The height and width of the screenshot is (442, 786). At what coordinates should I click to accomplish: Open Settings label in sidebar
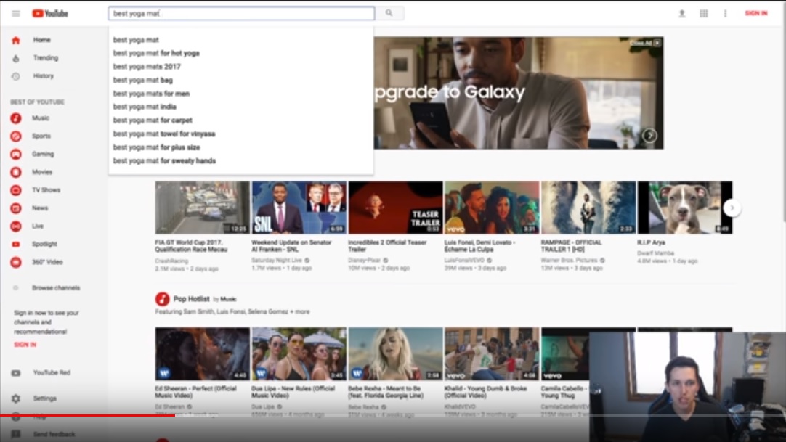click(44, 398)
